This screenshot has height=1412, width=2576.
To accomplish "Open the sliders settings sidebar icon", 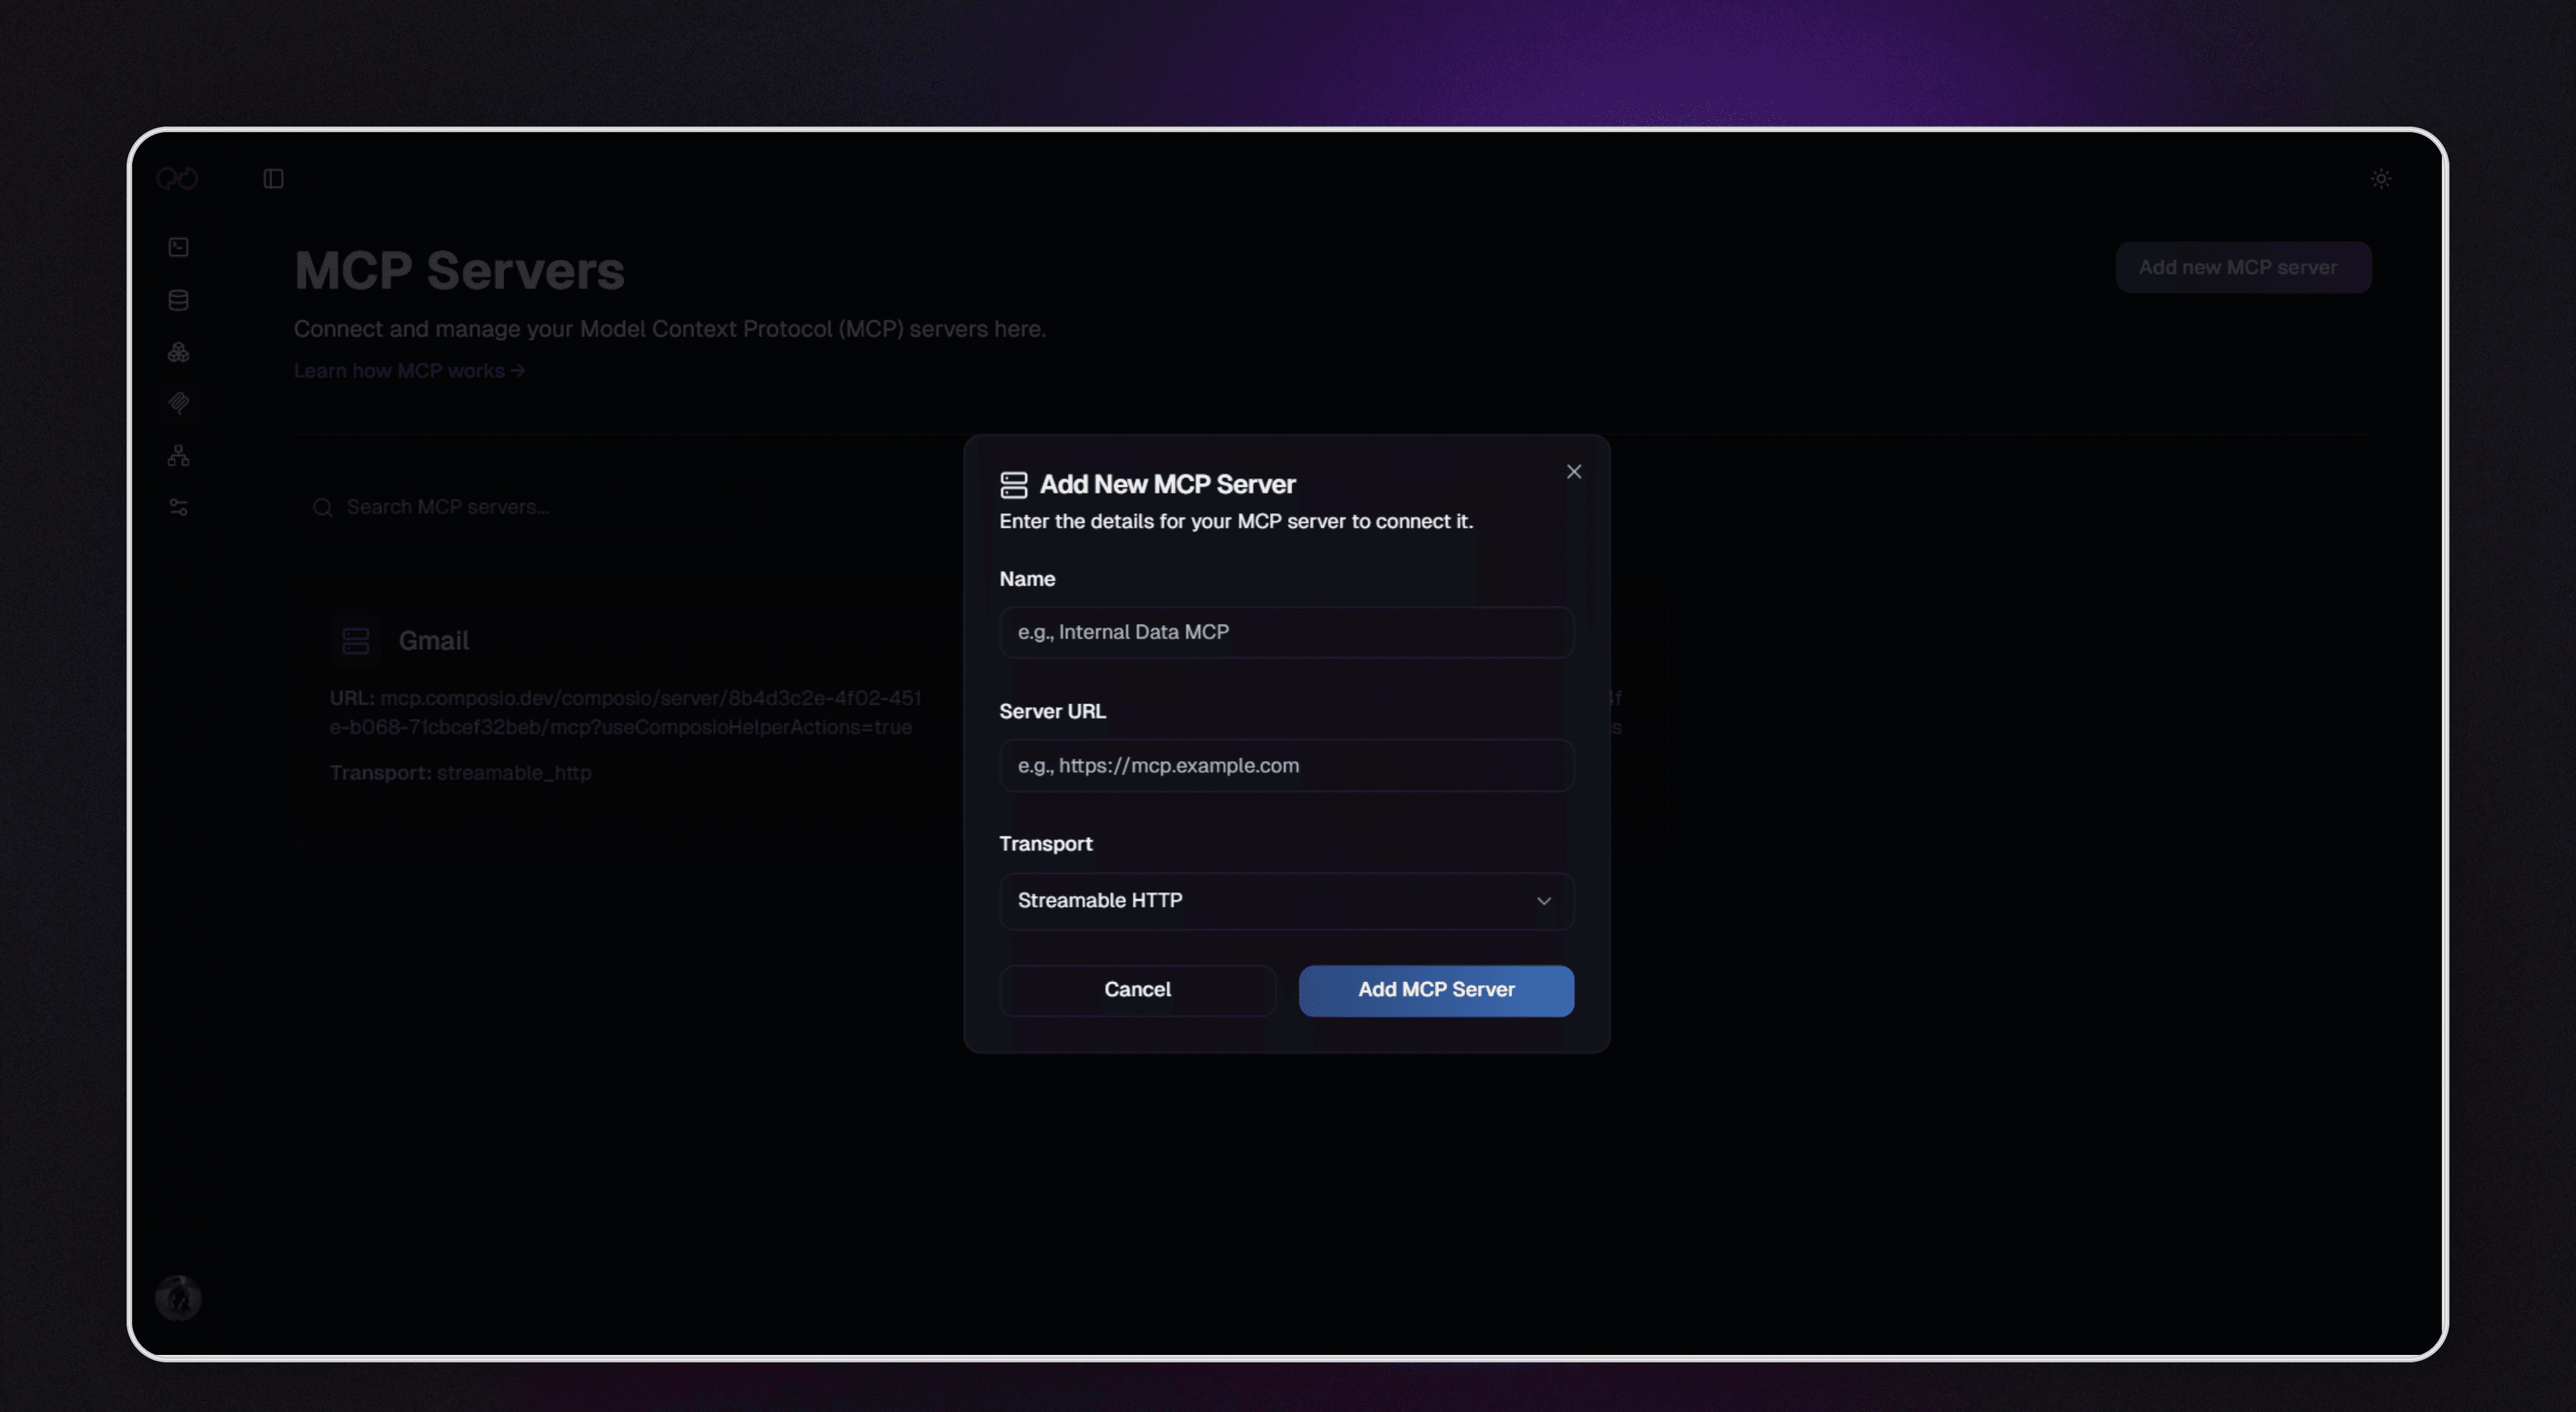I will [x=179, y=508].
